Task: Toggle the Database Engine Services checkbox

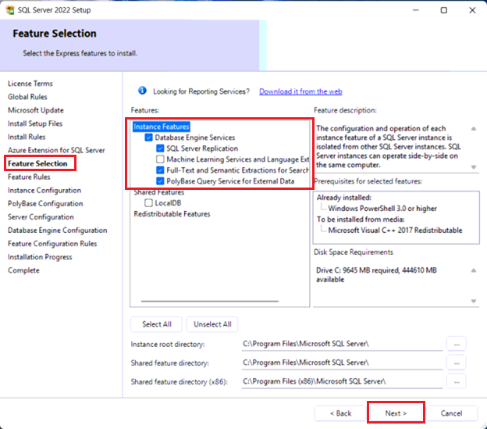Action: tap(148, 138)
